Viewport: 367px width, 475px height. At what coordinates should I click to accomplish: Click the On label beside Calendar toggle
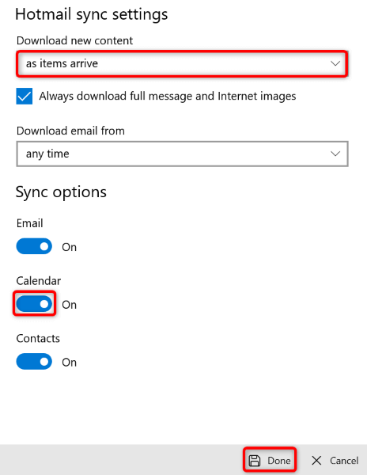pyautogui.click(x=70, y=305)
